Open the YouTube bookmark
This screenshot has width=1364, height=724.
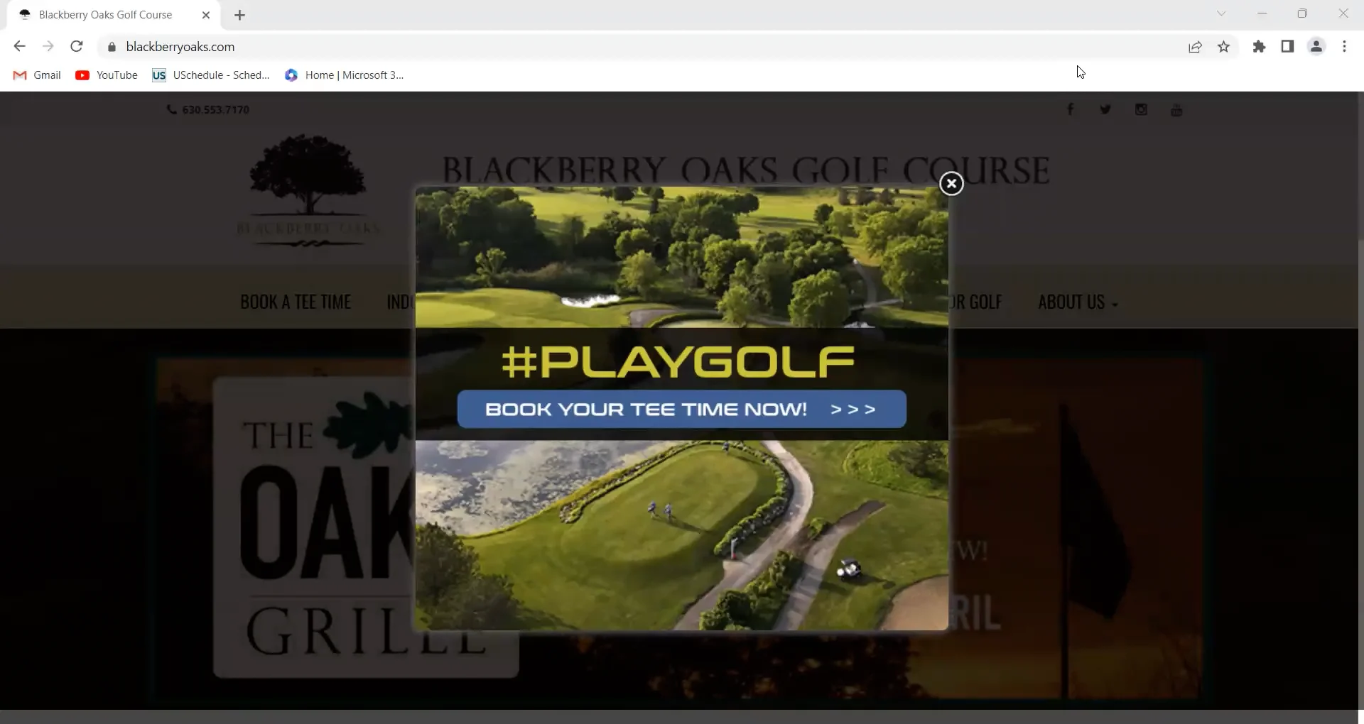(107, 75)
